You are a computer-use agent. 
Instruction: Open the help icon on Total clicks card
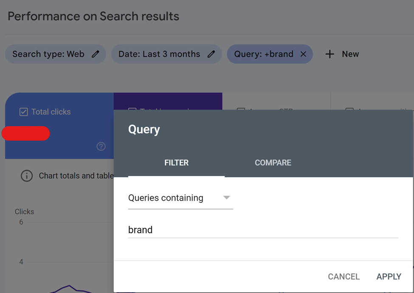point(101,146)
